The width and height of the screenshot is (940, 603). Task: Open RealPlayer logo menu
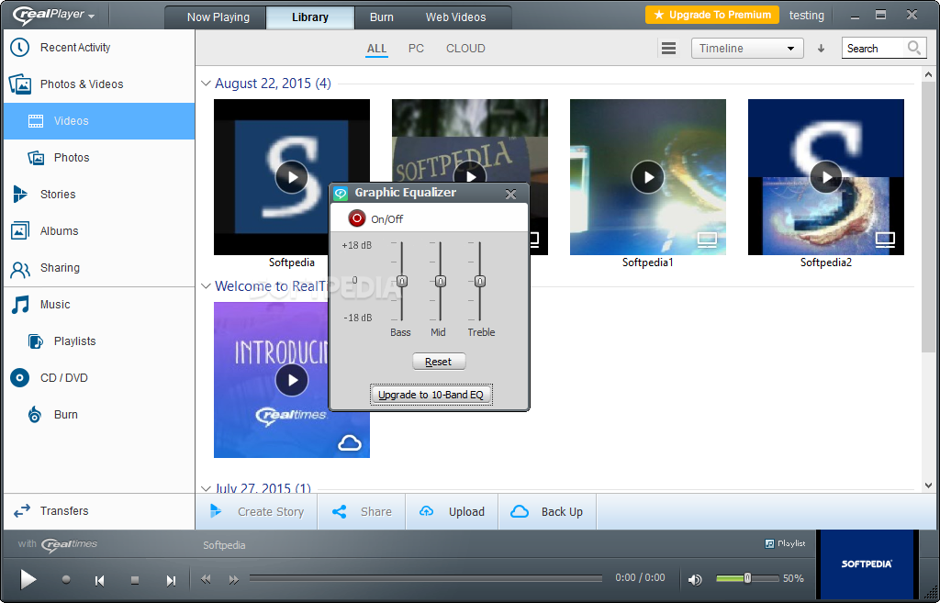(53, 15)
